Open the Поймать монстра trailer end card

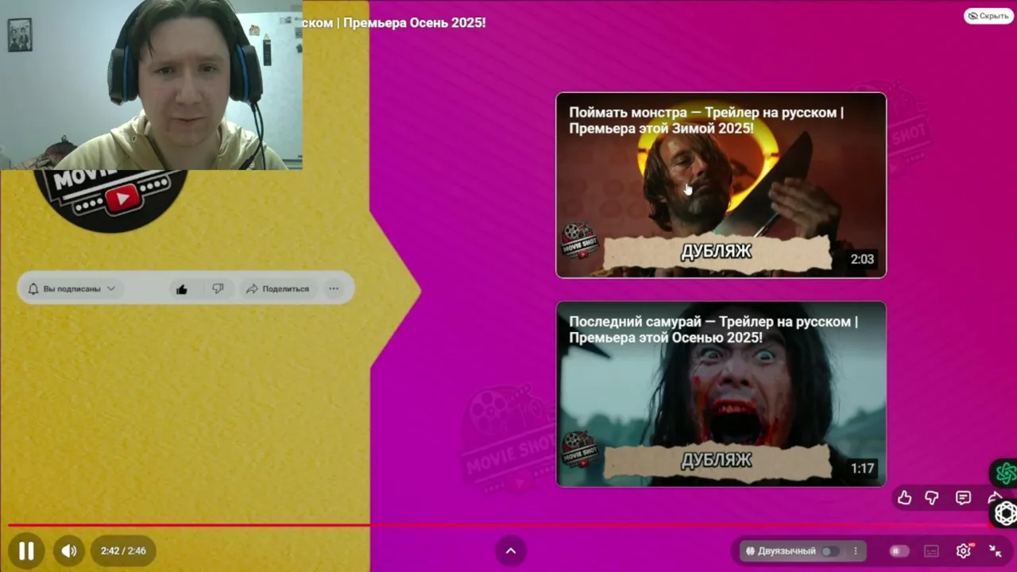721,185
